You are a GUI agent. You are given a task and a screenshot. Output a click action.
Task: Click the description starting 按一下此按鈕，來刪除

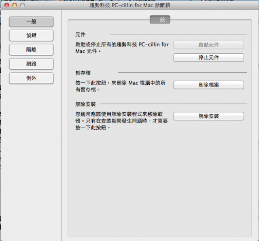[121, 86]
